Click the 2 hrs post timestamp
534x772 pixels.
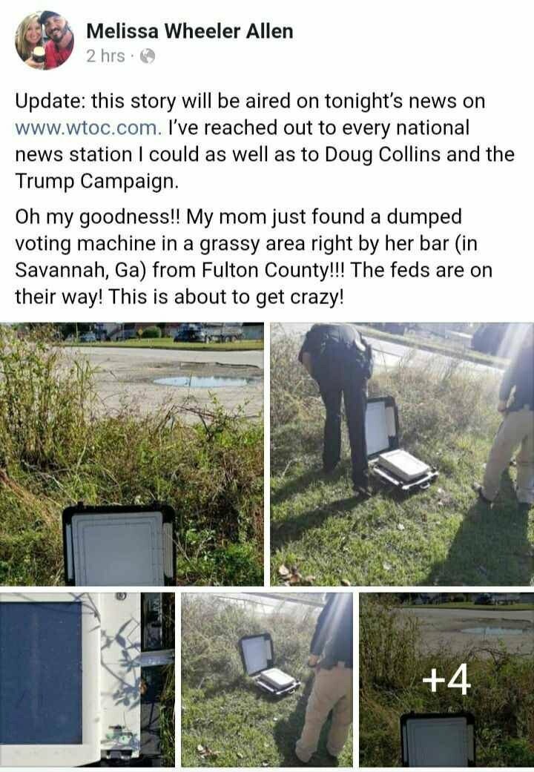click(x=105, y=56)
